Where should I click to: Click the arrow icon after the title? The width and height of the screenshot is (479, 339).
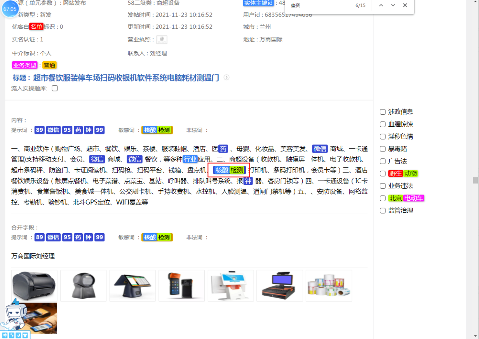point(226,77)
